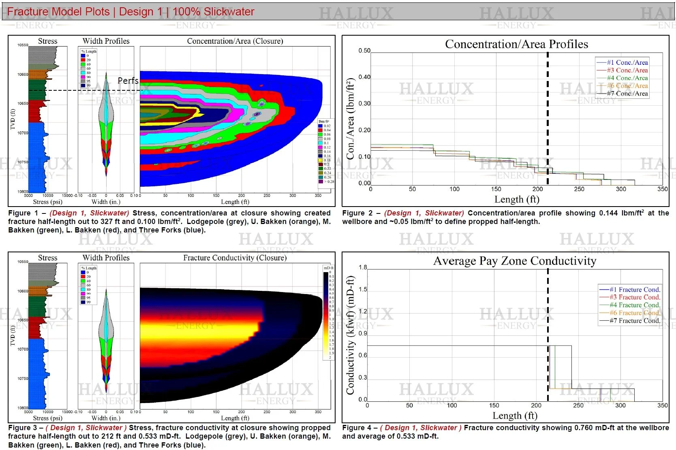Select the yellow 0.18 lbm/ft² legend entry
The image size is (676, 450).
[x=321, y=160]
